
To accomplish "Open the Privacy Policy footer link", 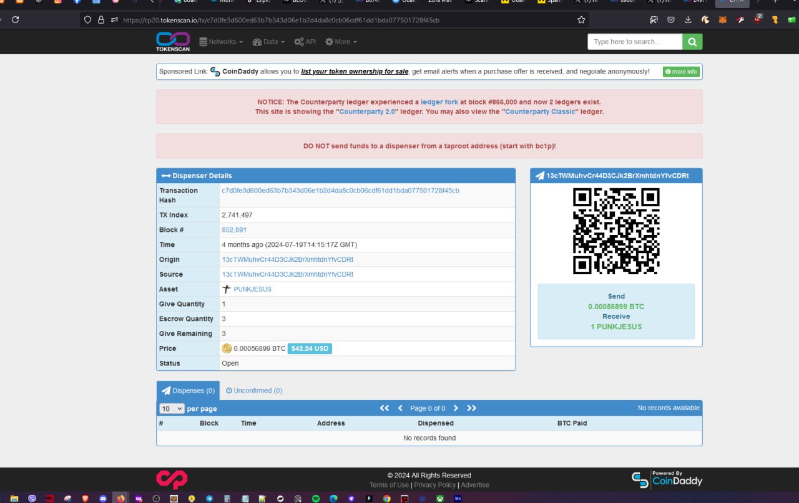I will tap(435, 485).
